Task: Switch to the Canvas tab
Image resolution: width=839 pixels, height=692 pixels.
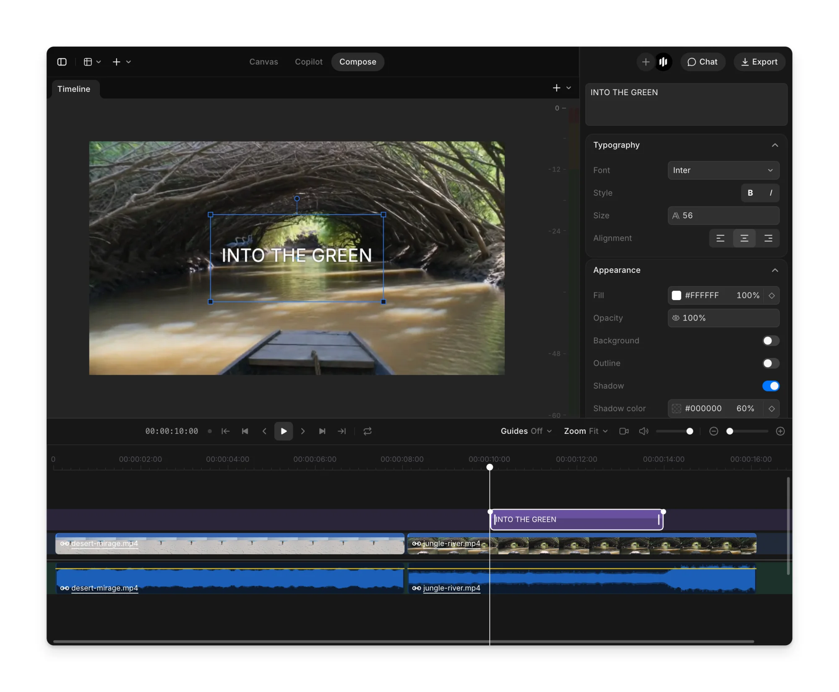Action: click(263, 62)
